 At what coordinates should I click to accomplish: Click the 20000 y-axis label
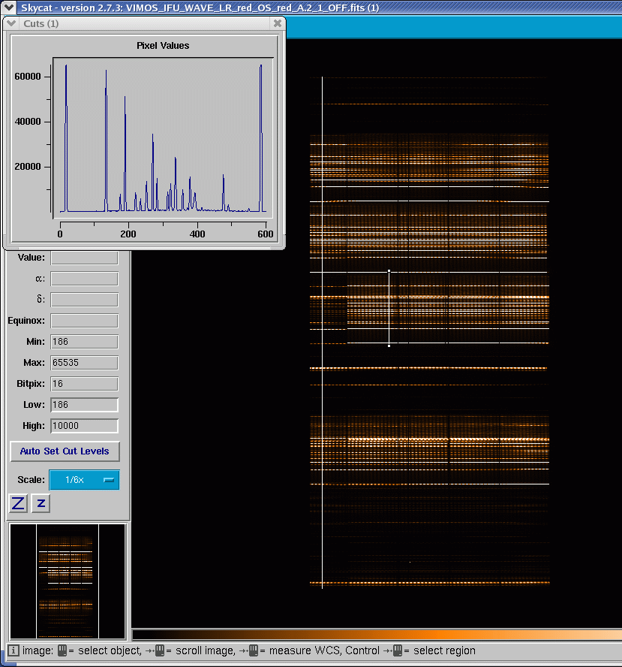[x=28, y=167]
